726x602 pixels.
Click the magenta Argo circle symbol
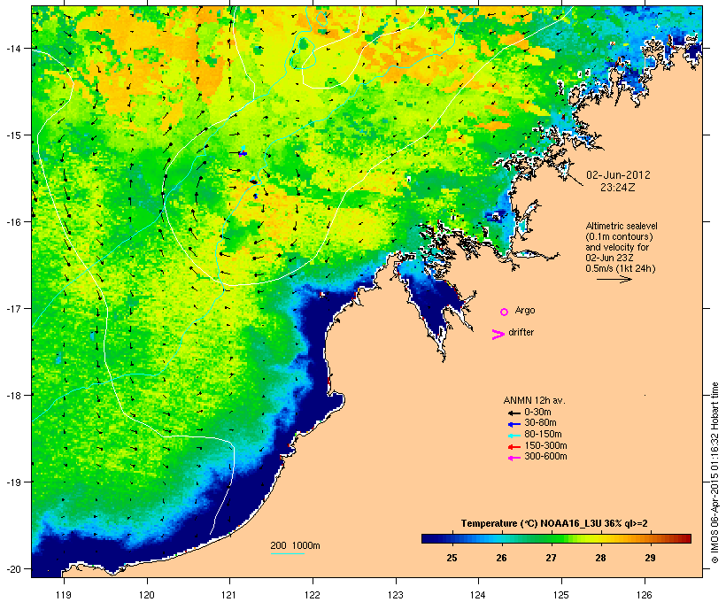[504, 313]
